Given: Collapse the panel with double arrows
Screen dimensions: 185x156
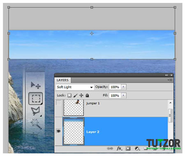Looking at the screenshot, I should (166, 75).
